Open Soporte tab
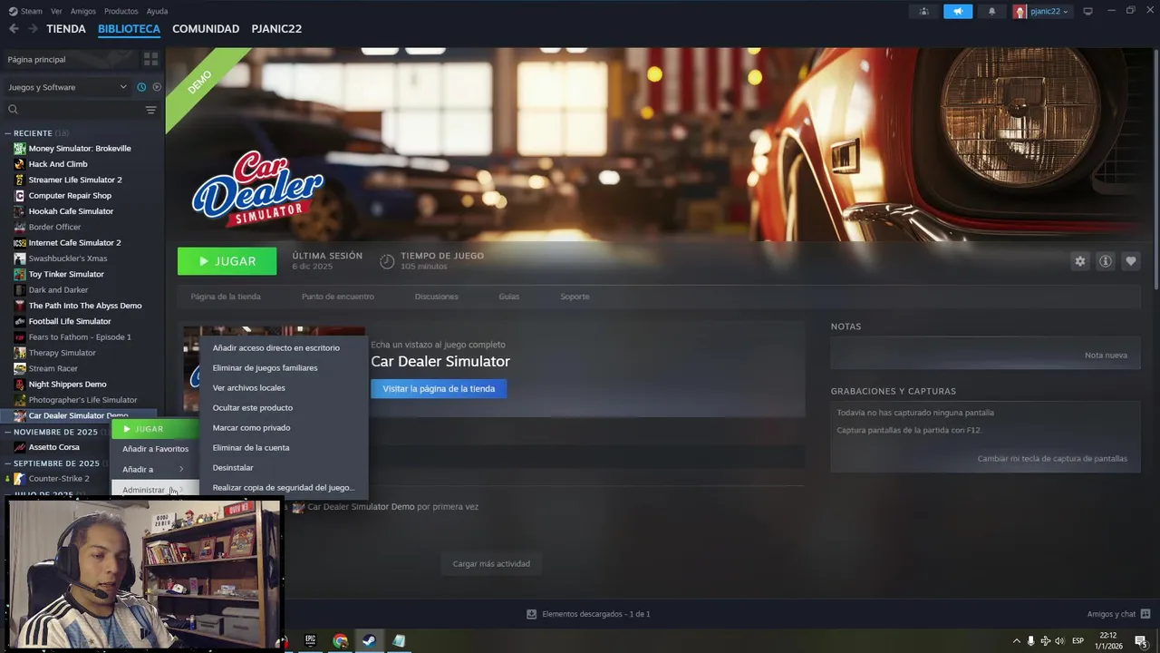 click(x=575, y=297)
